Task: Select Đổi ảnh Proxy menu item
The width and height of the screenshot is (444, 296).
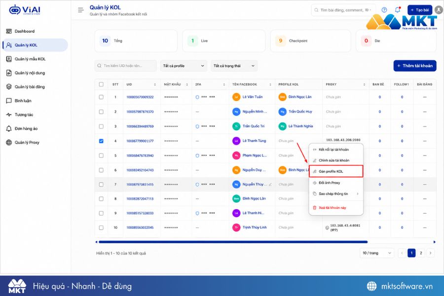Action: (336, 183)
